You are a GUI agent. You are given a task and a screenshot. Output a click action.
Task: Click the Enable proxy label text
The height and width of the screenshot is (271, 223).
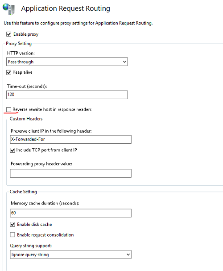point(26,34)
